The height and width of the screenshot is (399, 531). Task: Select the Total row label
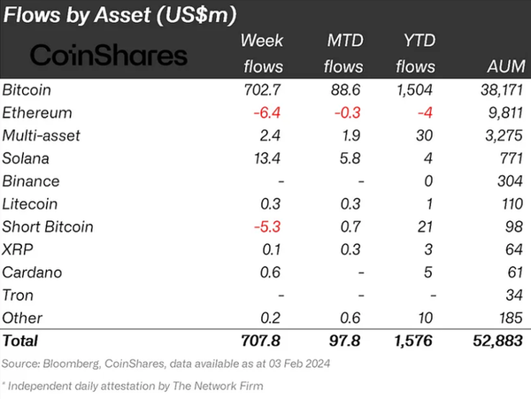22,341
